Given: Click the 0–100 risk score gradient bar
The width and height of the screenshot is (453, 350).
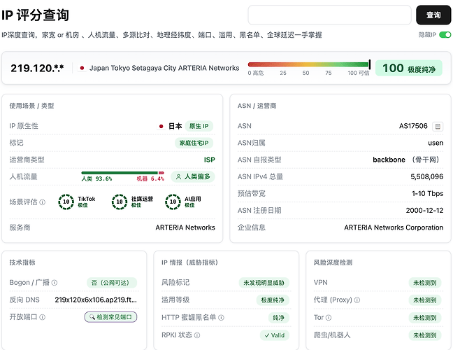Looking at the screenshot, I should point(309,64).
